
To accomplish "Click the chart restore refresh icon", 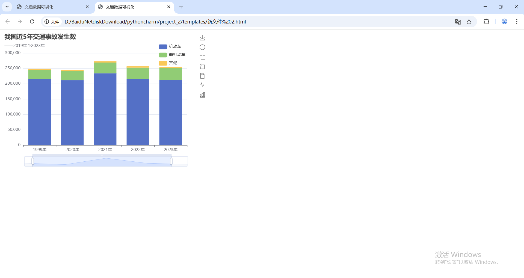I will click(x=202, y=47).
